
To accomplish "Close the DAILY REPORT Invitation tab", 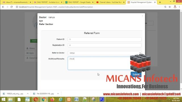I will pyautogui.click(x=62, y=2).
